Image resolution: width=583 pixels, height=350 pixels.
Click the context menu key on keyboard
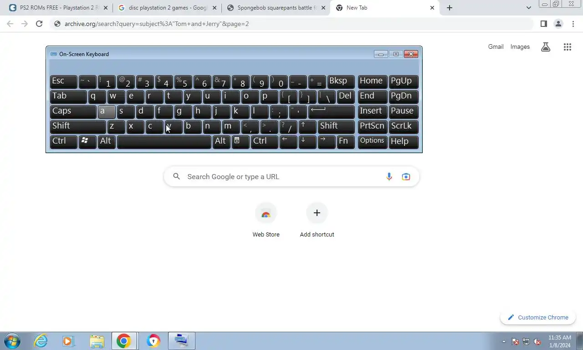point(240,142)
